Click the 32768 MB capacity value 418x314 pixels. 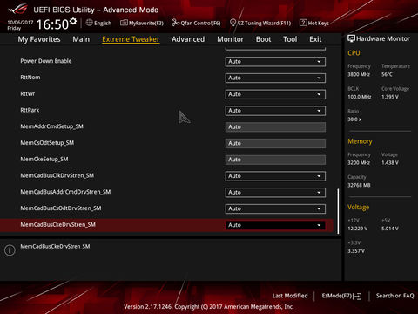[x=359, y=185]
